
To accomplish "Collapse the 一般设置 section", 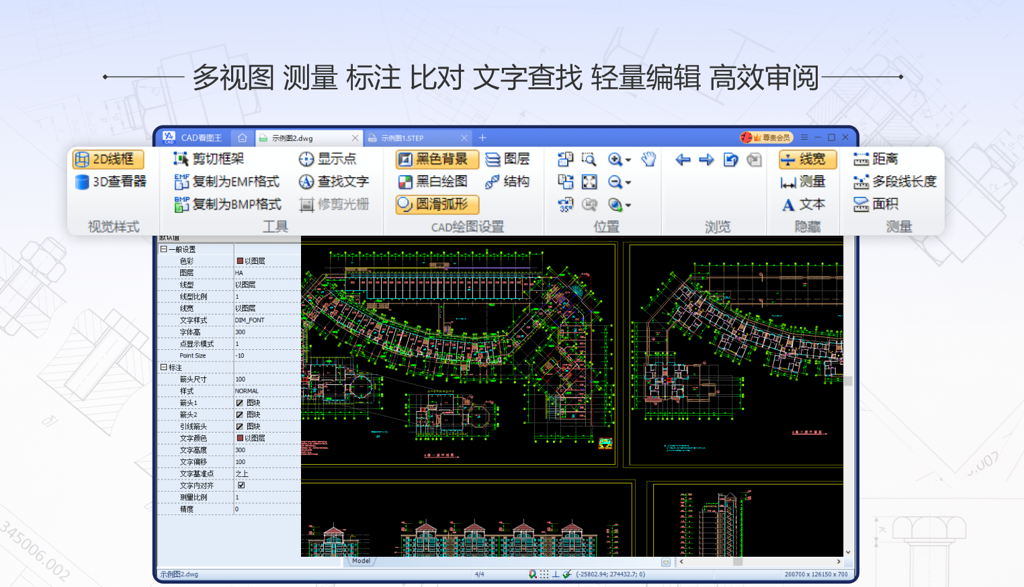I will tap(163, 249).
